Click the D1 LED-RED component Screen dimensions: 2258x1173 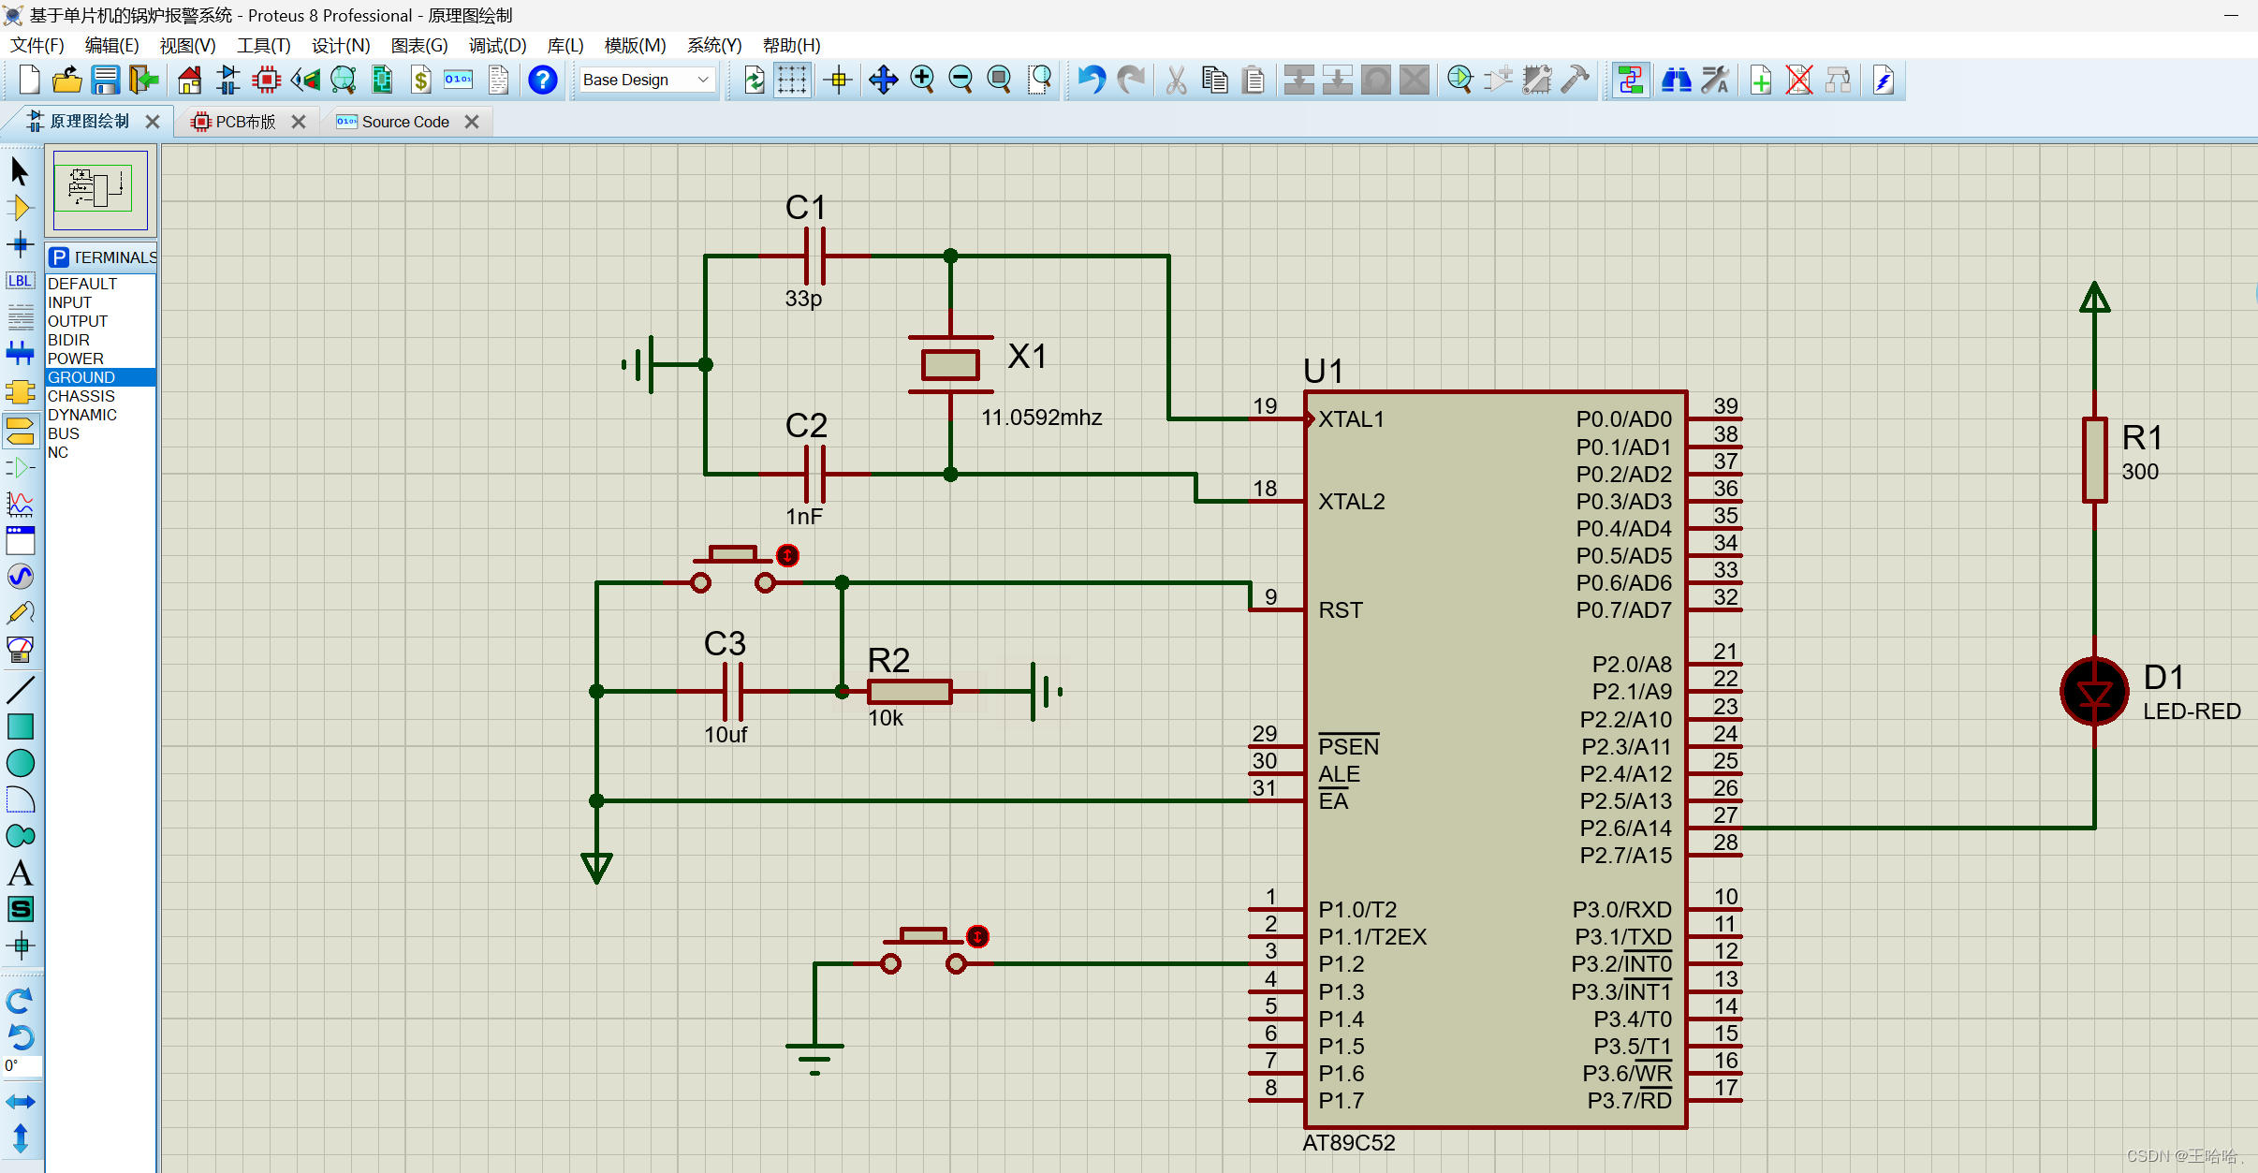(2094, 693)
